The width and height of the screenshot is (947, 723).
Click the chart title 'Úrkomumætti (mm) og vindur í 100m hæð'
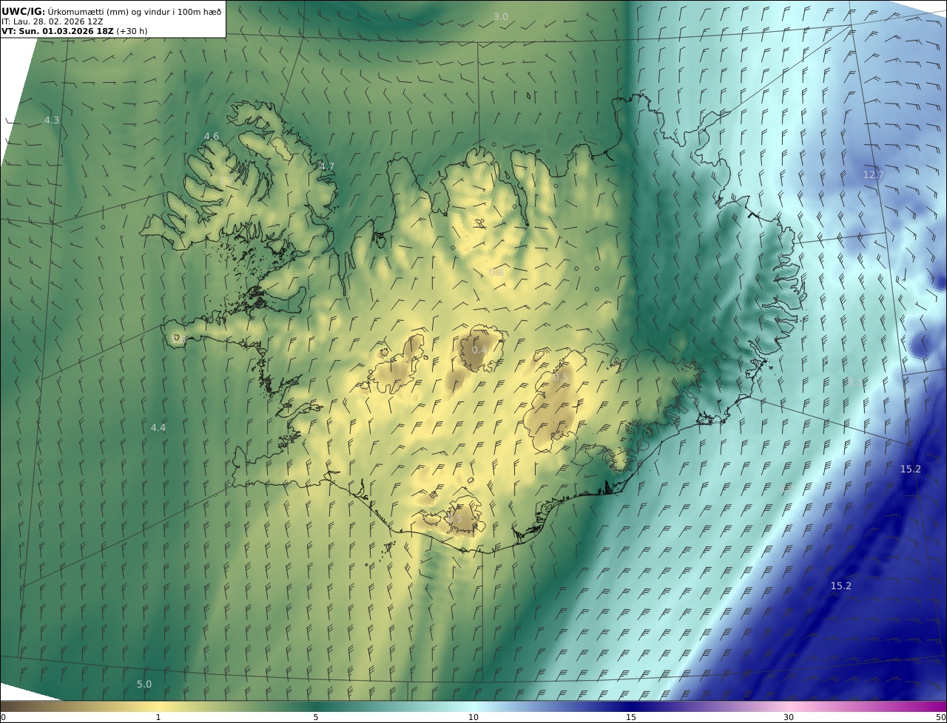(x=134, y=11)
